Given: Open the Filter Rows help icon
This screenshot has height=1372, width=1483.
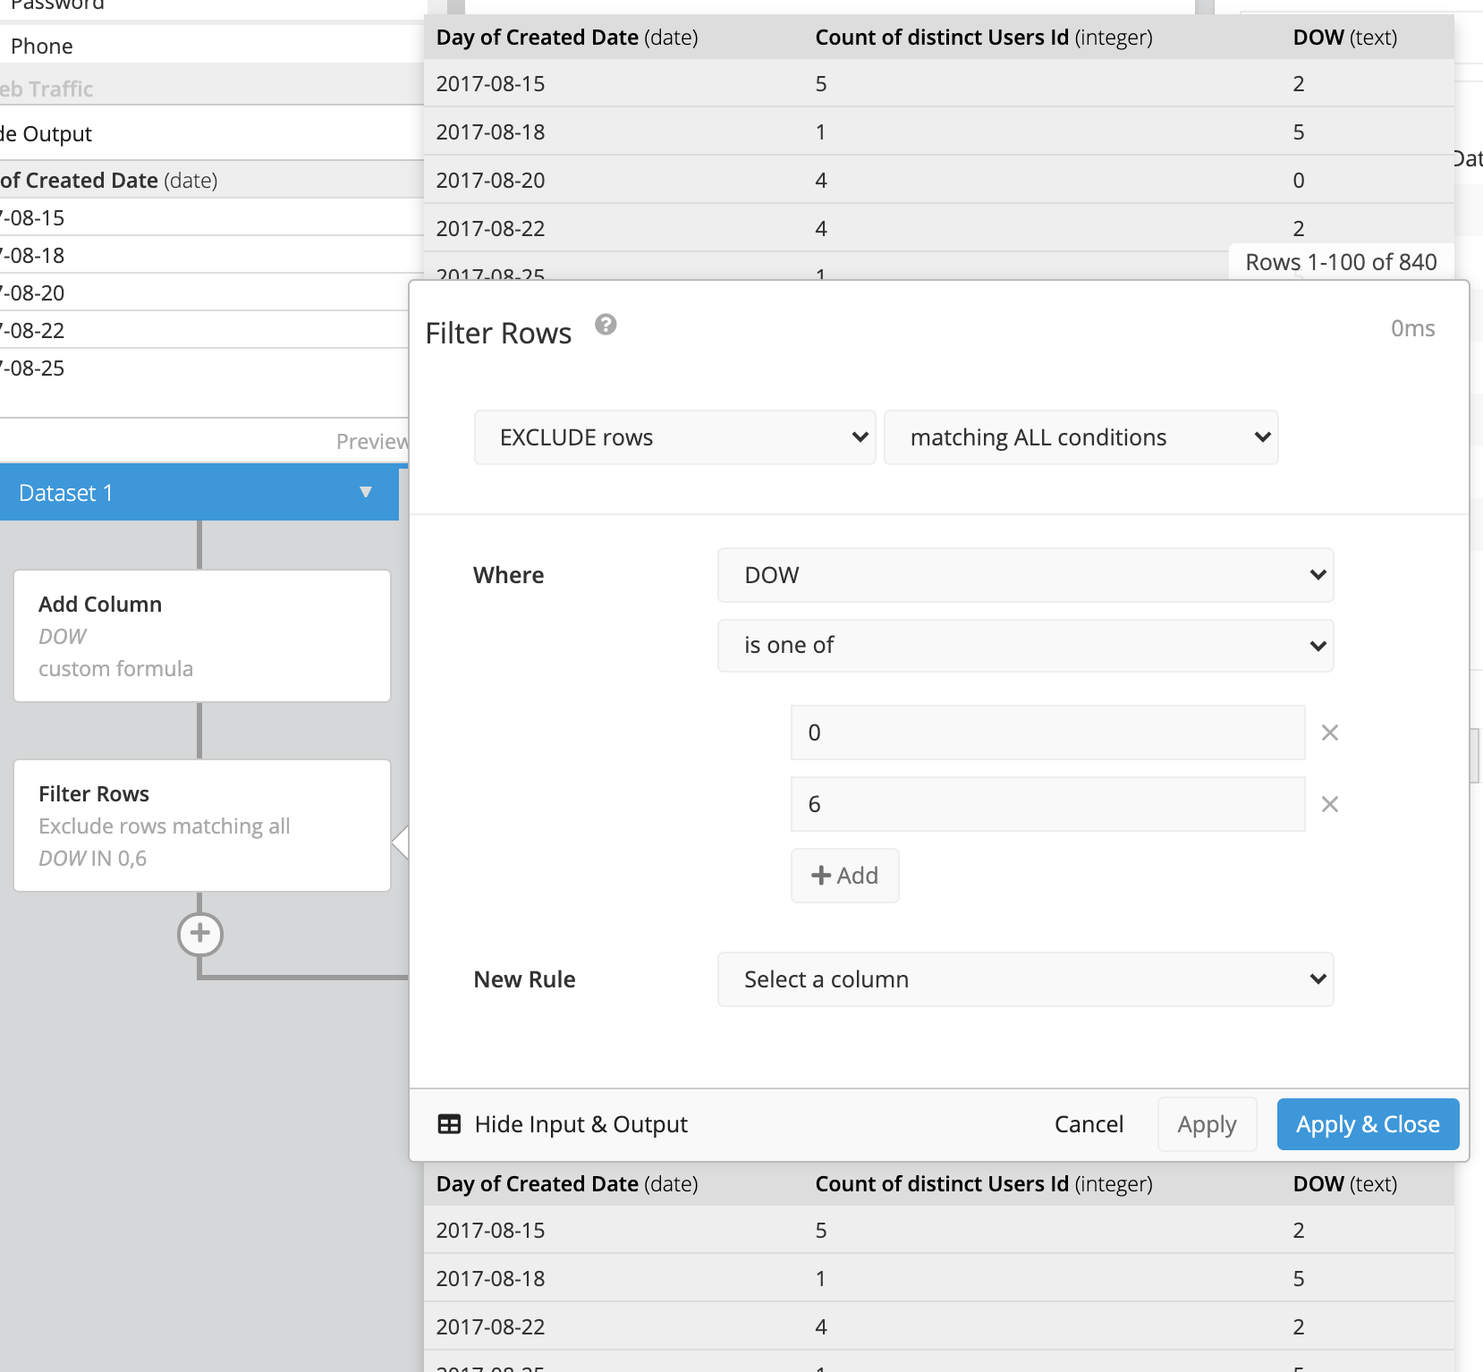Looking at the screenshot, I should point(606,325).
